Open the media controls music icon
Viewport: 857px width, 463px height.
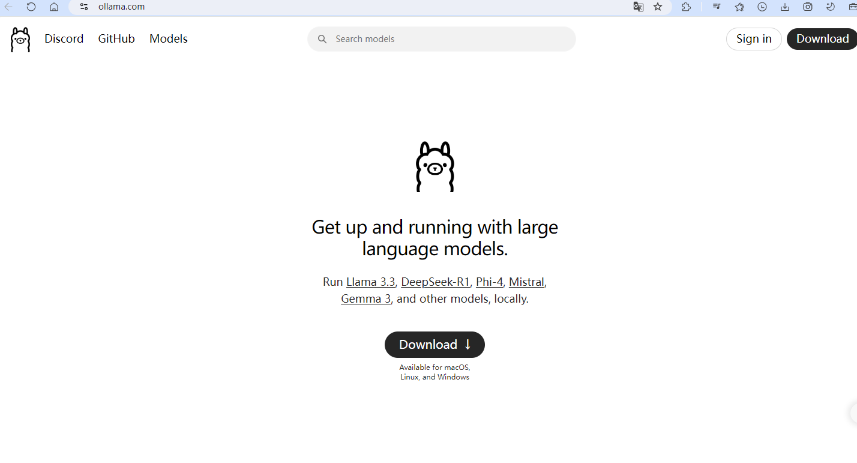pyautogui.click(x=717, y=7)
